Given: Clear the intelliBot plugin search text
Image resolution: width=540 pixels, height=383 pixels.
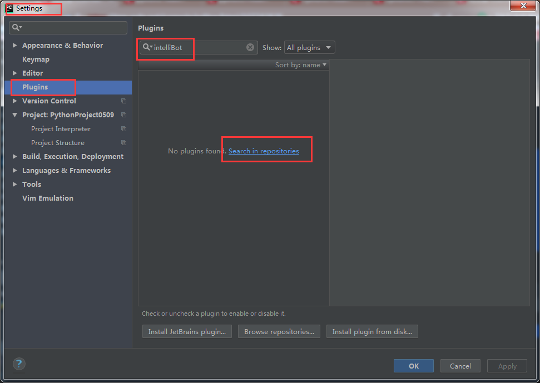Looking at the screenshot, I should [x=250, y=47].
